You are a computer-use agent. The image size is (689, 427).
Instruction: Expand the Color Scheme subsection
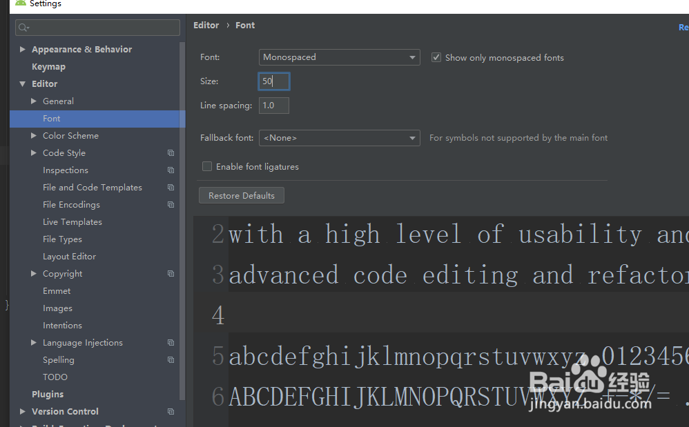(x=33, y=136)
